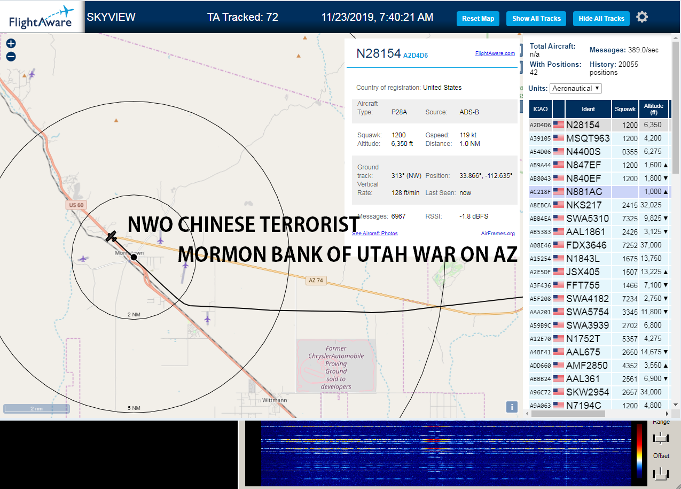Click the US flag in the N881AC row

559,192
